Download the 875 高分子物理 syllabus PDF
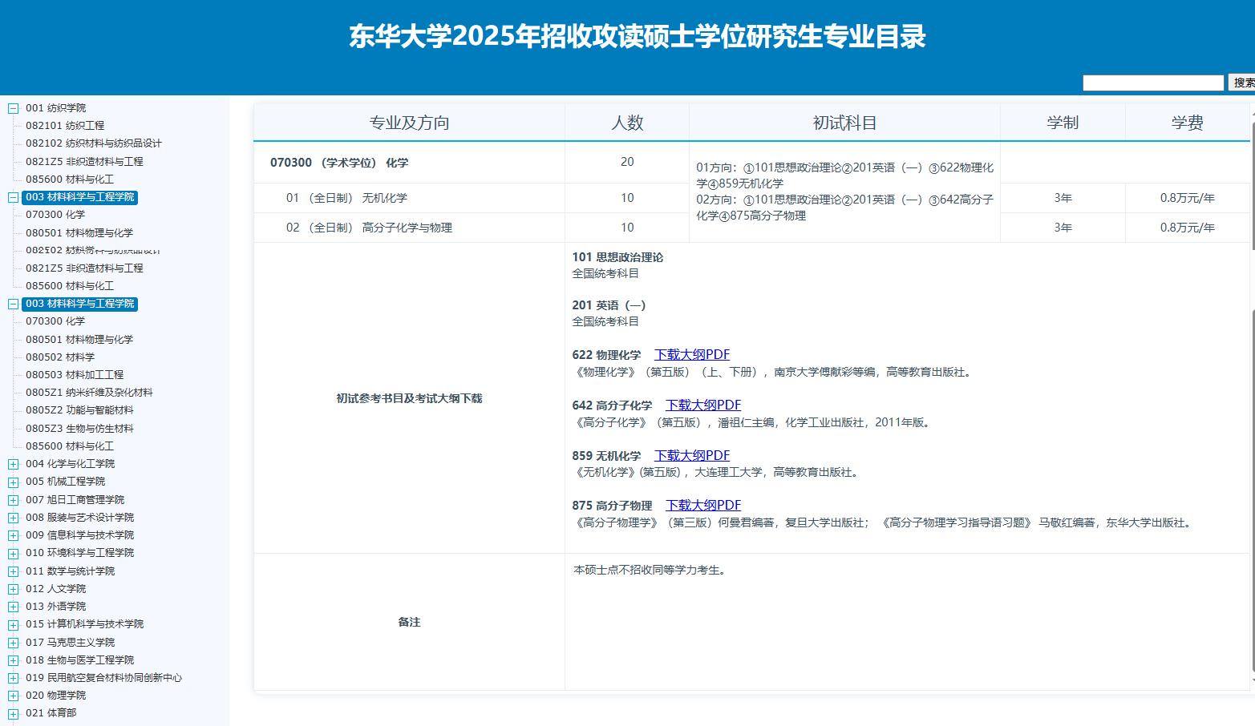Viewport: 1255px width, 726px height. (x=703, y=505)
